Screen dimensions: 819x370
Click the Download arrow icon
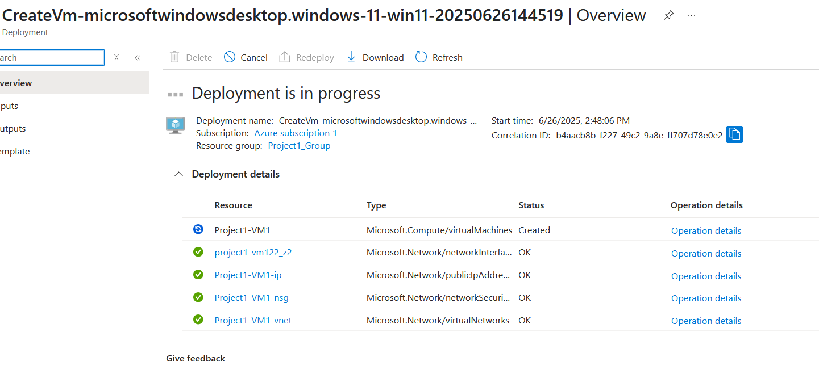pos(351,57)
